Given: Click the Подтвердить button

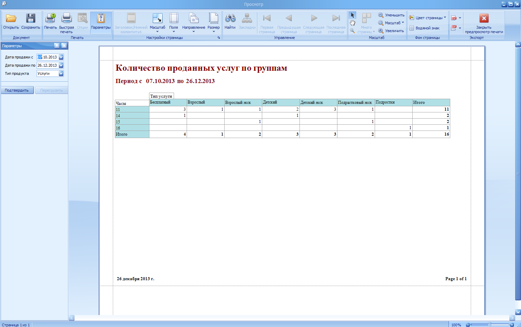Looking at the screenshot, I should click(x=17, y=90).
